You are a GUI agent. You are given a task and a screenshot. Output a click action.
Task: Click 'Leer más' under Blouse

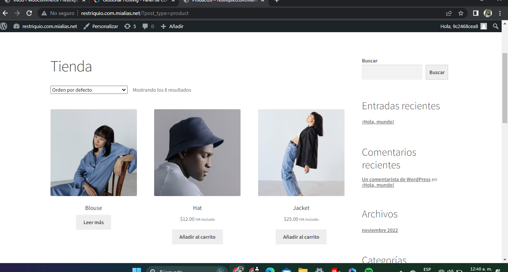coord(94,222)
